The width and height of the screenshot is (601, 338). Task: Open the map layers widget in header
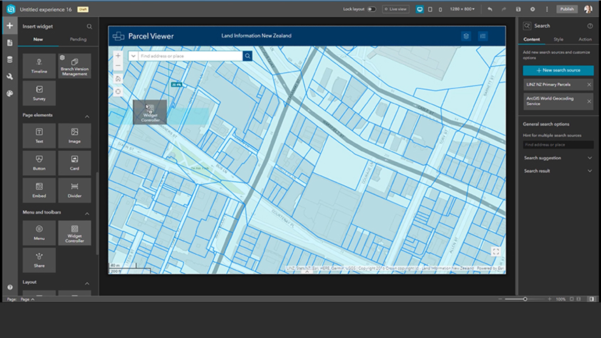(466, 36)
